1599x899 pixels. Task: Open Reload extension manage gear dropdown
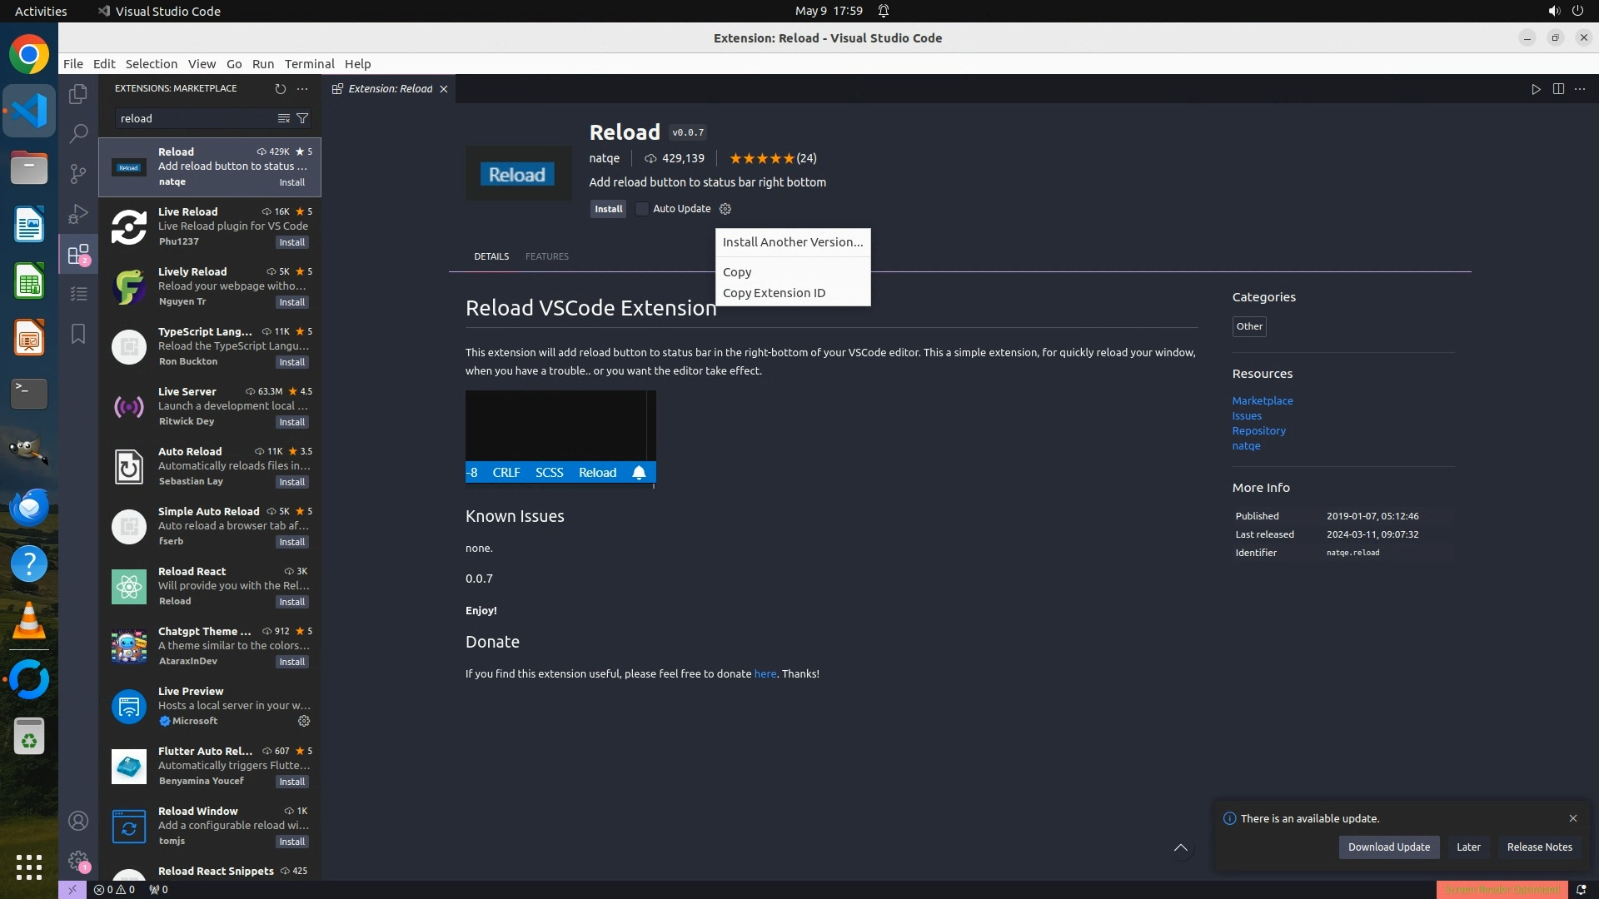(725, 209)
